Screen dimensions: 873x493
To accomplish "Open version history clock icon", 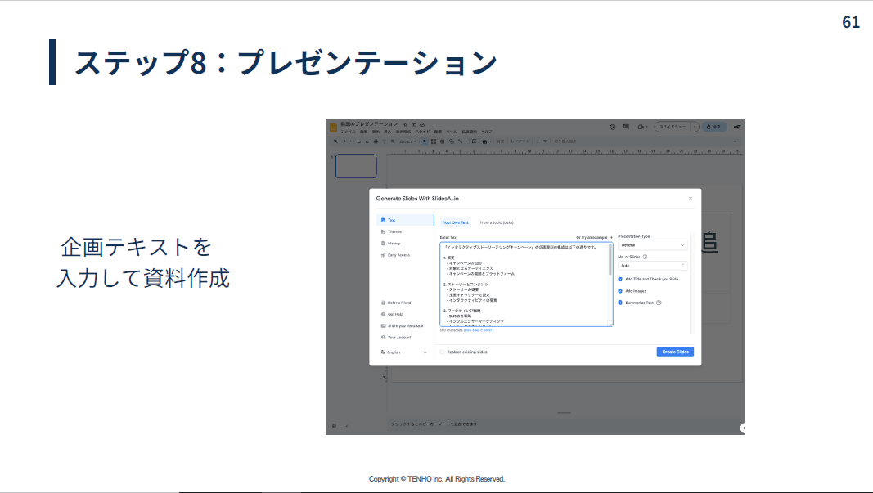I will pyautogui.click(x=613, y=127).
